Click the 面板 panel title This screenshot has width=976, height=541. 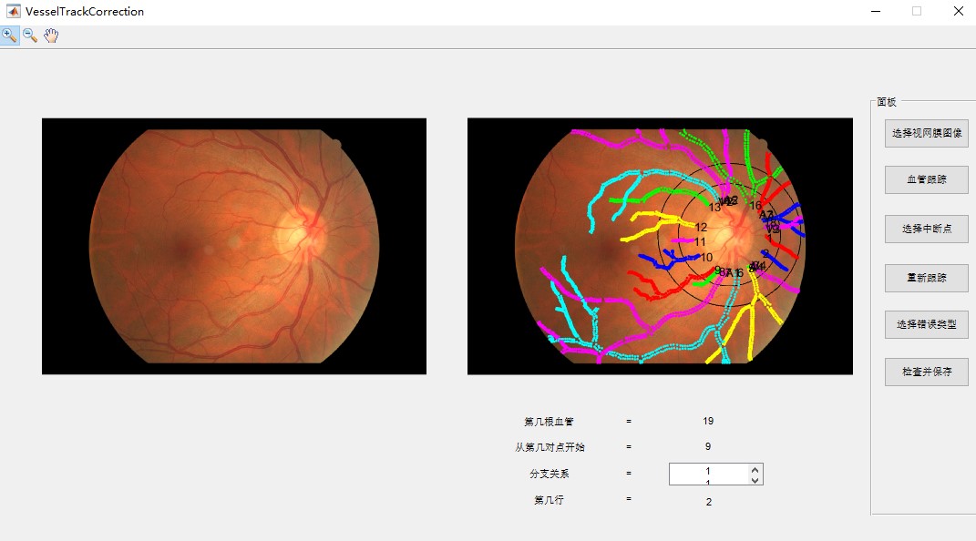click(887, 102)
